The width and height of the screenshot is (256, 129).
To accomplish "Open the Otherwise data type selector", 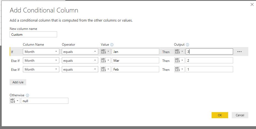I will pyautogui.click(x=15, y=101).
